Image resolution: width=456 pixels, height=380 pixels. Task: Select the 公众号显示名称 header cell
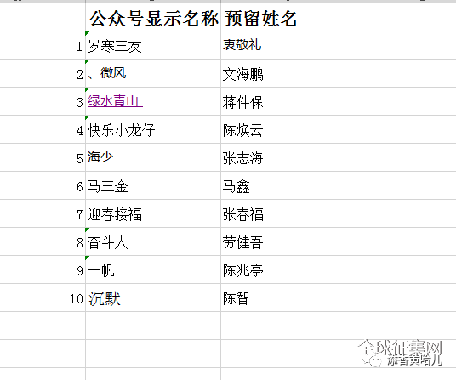153,17
